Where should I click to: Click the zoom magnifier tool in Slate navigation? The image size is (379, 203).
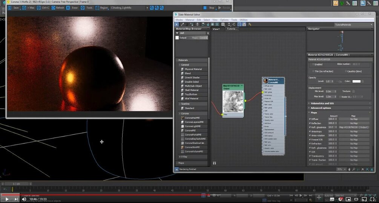pos(354,169)
